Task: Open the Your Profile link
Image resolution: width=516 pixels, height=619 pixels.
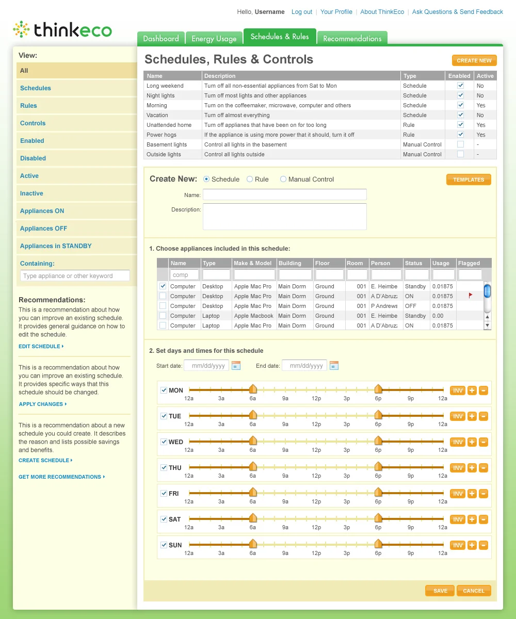Action: point(336,12)
